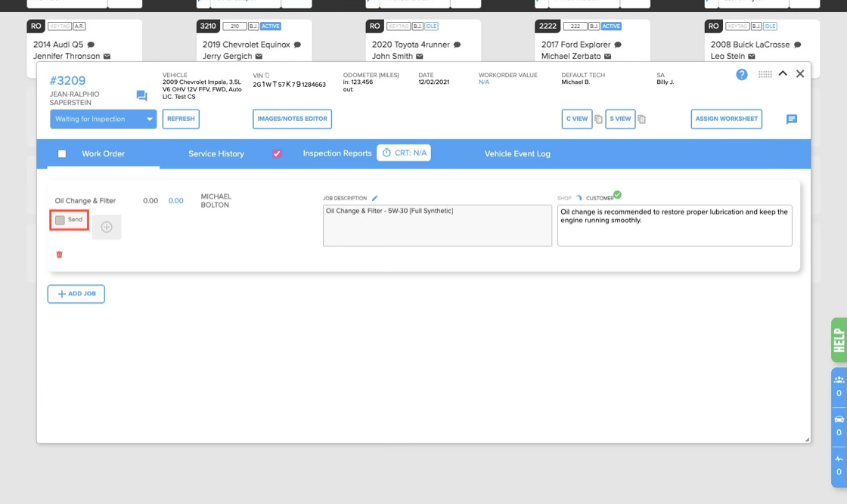Switch to the Work Order tab
Viewport: 847px width, 504px height.
[x=103, y=154]
